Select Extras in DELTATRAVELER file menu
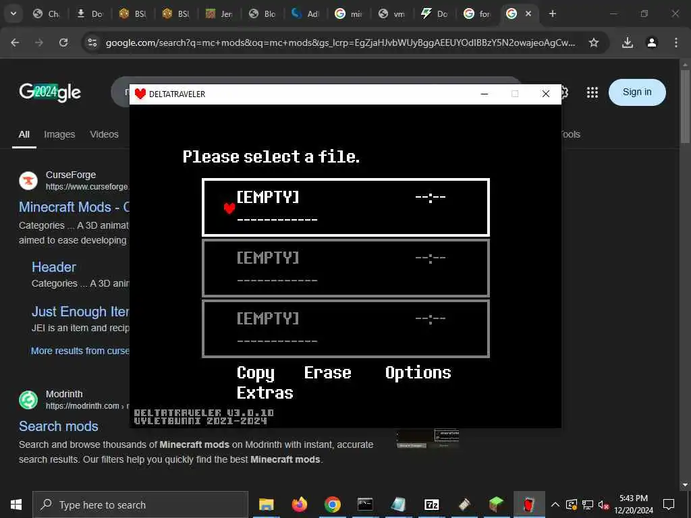This screenshot has width=691, height=518. (x=265, y=393)
